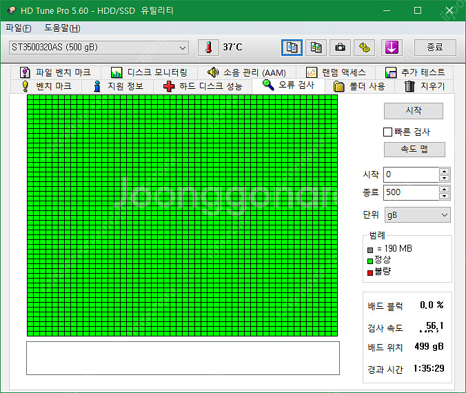Switch to the 벤치 마크 tab
The image size is (466, 393).
point(46,86)
